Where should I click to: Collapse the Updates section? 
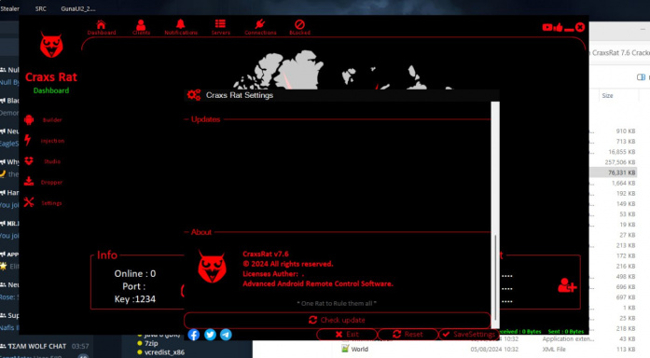[x=187, y=119]
